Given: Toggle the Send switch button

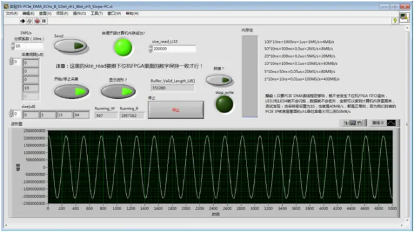Looking at the screenshot, I should 71,46.
